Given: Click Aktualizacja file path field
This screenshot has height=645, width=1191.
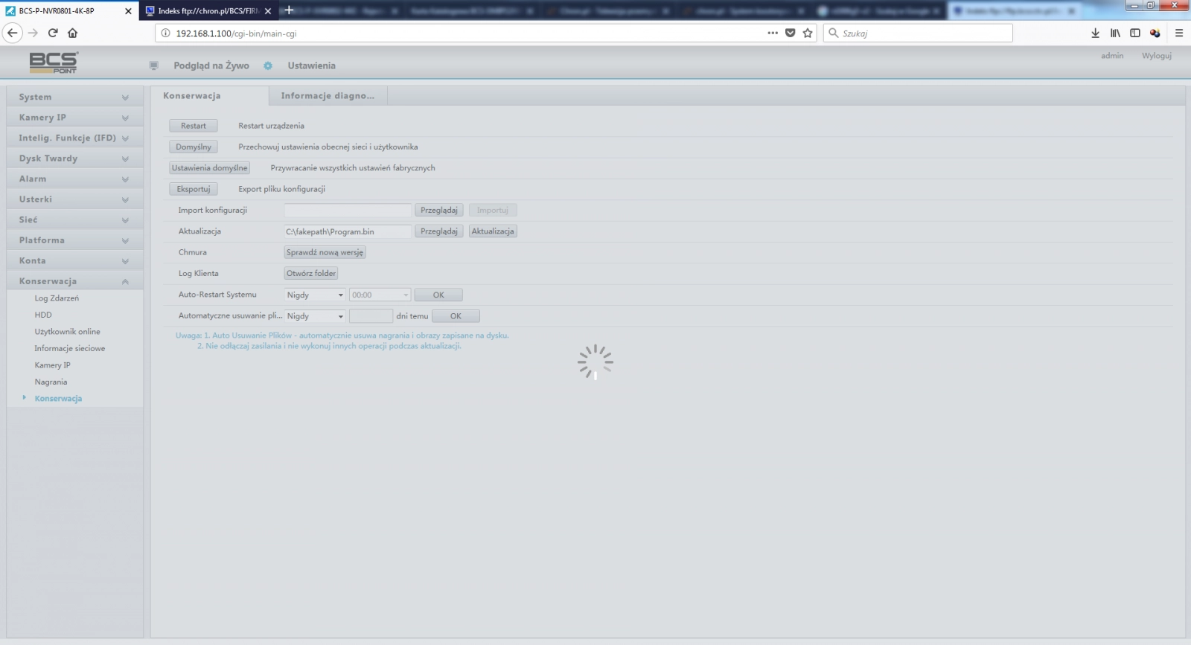Looking at the screenshot, I should coord(348,231).
